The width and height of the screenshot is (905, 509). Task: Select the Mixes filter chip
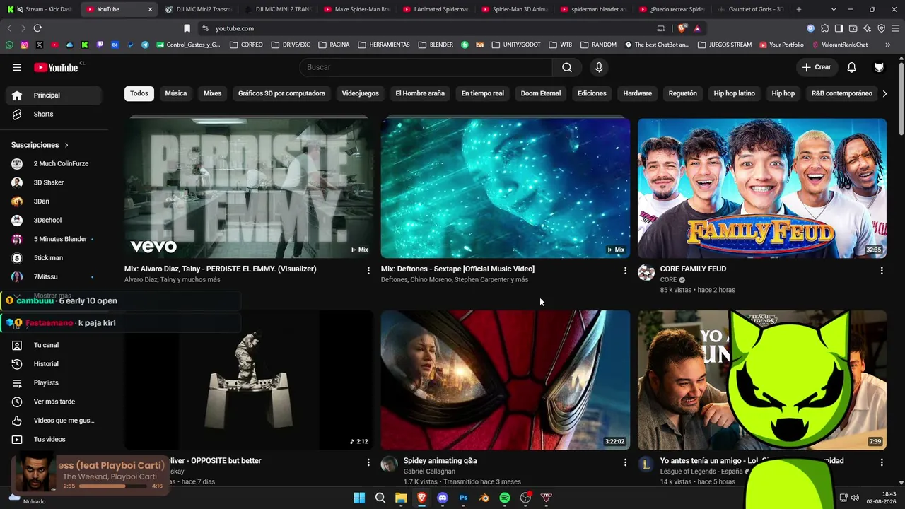tap(212, 93)
